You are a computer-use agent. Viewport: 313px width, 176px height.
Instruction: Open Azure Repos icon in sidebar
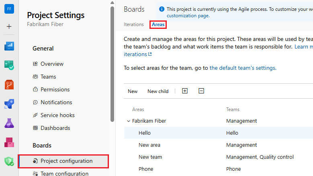click(x=9, y=85)
